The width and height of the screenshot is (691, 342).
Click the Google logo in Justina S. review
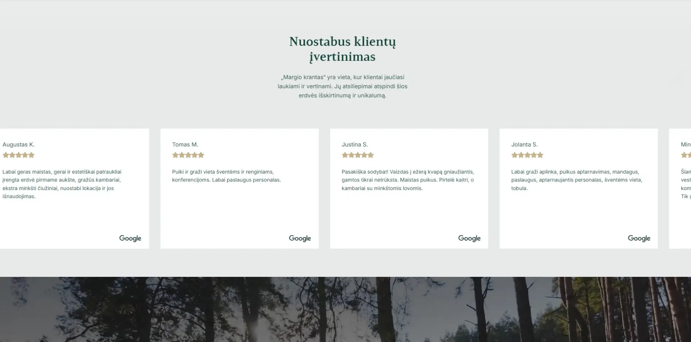pos(469,238)
